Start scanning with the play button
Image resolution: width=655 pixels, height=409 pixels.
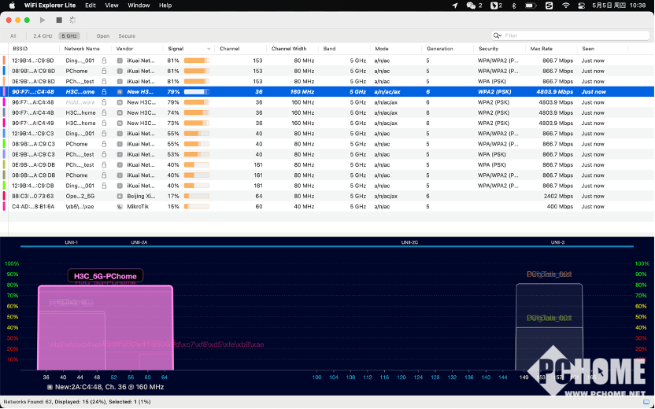click(43, 20)
